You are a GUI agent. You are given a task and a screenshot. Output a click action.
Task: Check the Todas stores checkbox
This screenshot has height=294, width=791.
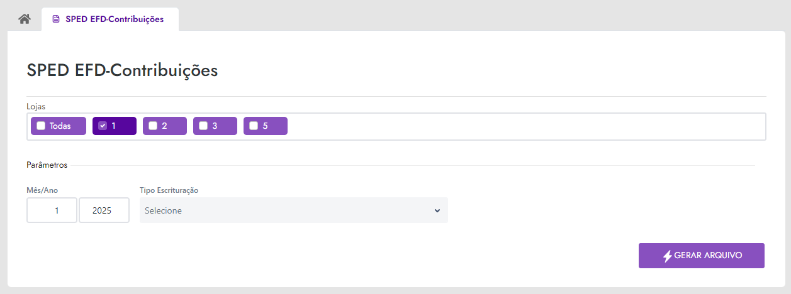point(41,126)
